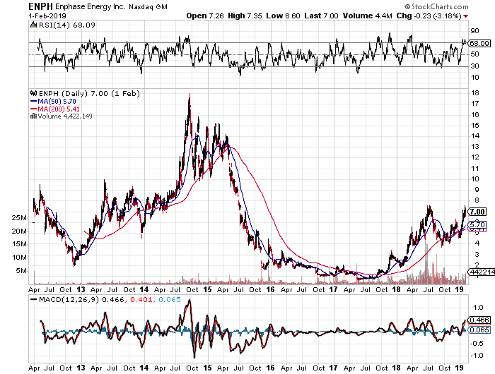
Task: Click the November 2014 peak candle near 18
Action: tap(190, 107)
